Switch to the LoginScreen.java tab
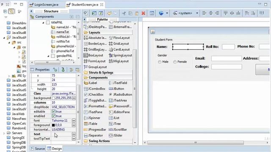The image size is (271, 152). tap(44, 5)
